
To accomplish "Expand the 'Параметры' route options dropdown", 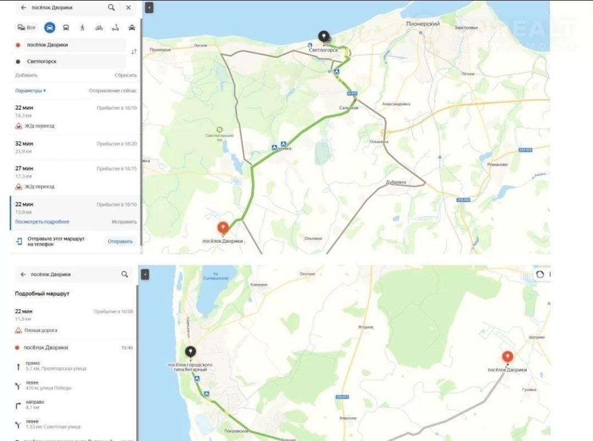I will point(31,91).
